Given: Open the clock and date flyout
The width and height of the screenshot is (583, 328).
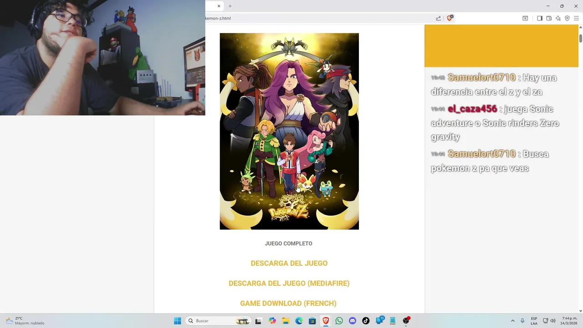Looking at the screenshot, I should click(569, 321).
